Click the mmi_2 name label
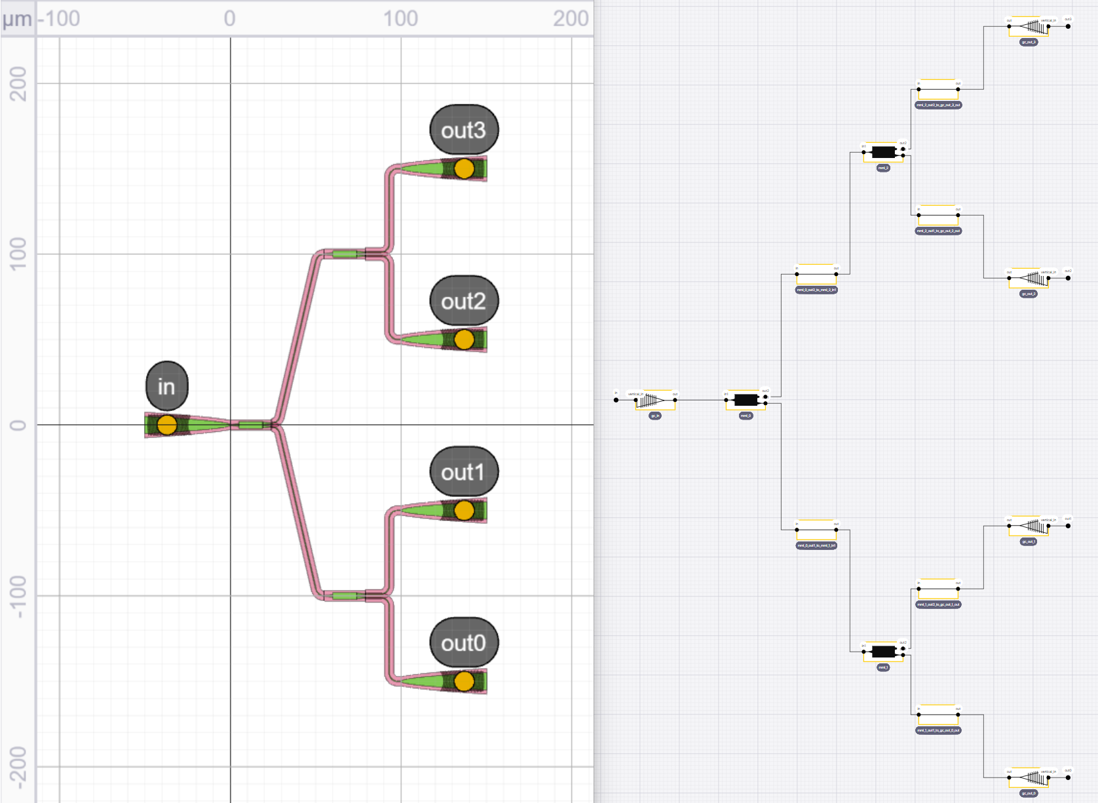 [x=883, y=168]
